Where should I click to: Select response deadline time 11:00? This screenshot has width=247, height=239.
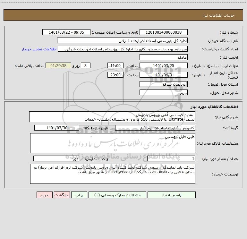(x=115, y=65)
